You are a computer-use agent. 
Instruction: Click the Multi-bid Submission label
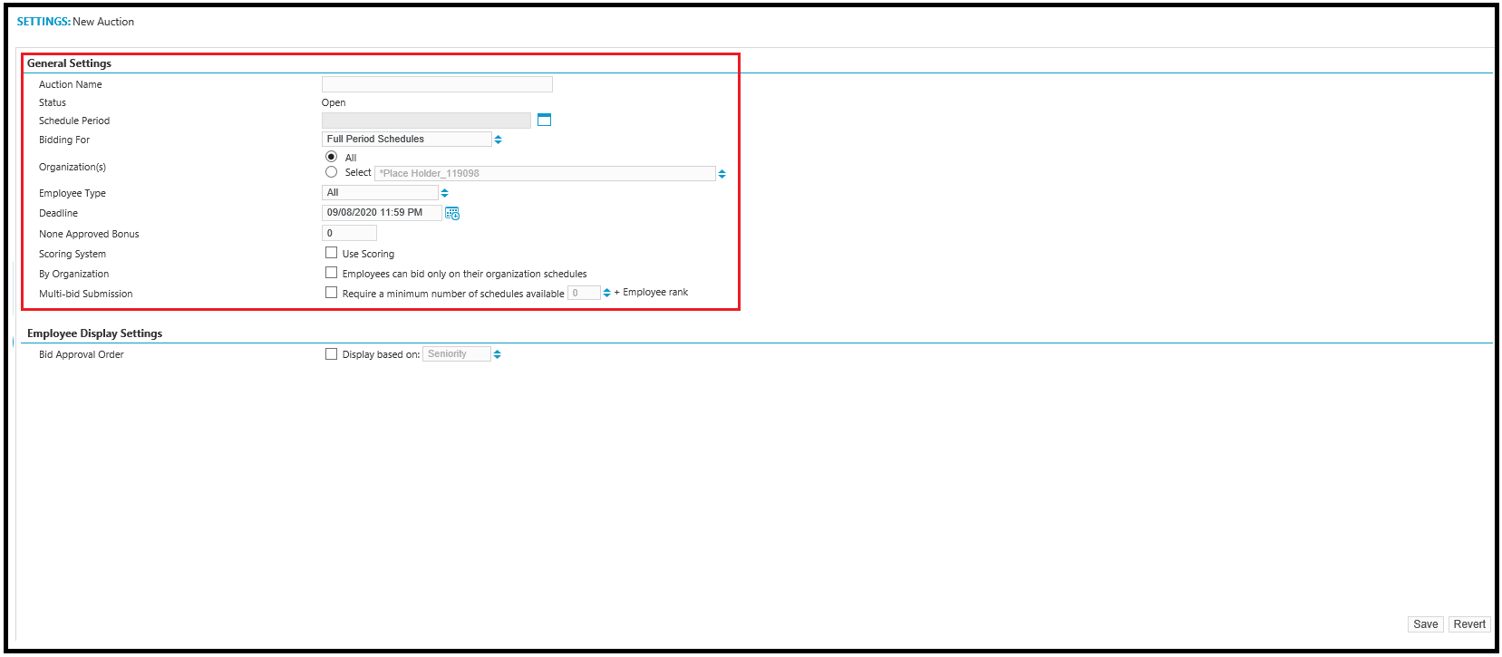(x=85, y=294)
